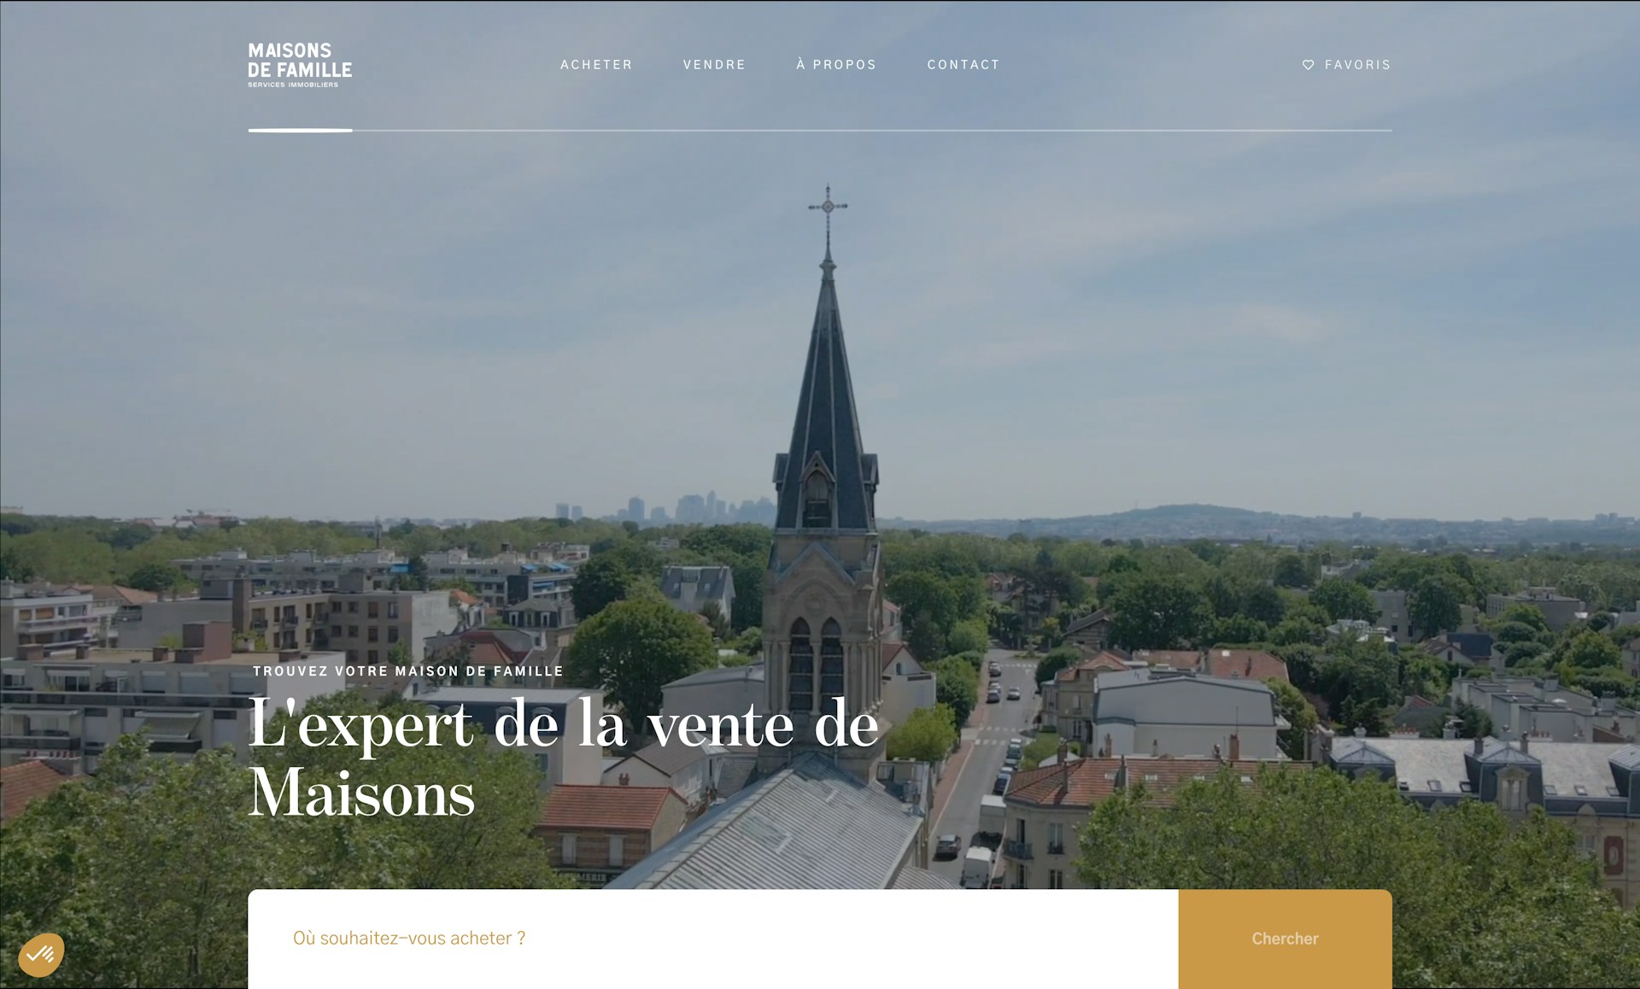Open the À propos section

[x=836, y=65]
